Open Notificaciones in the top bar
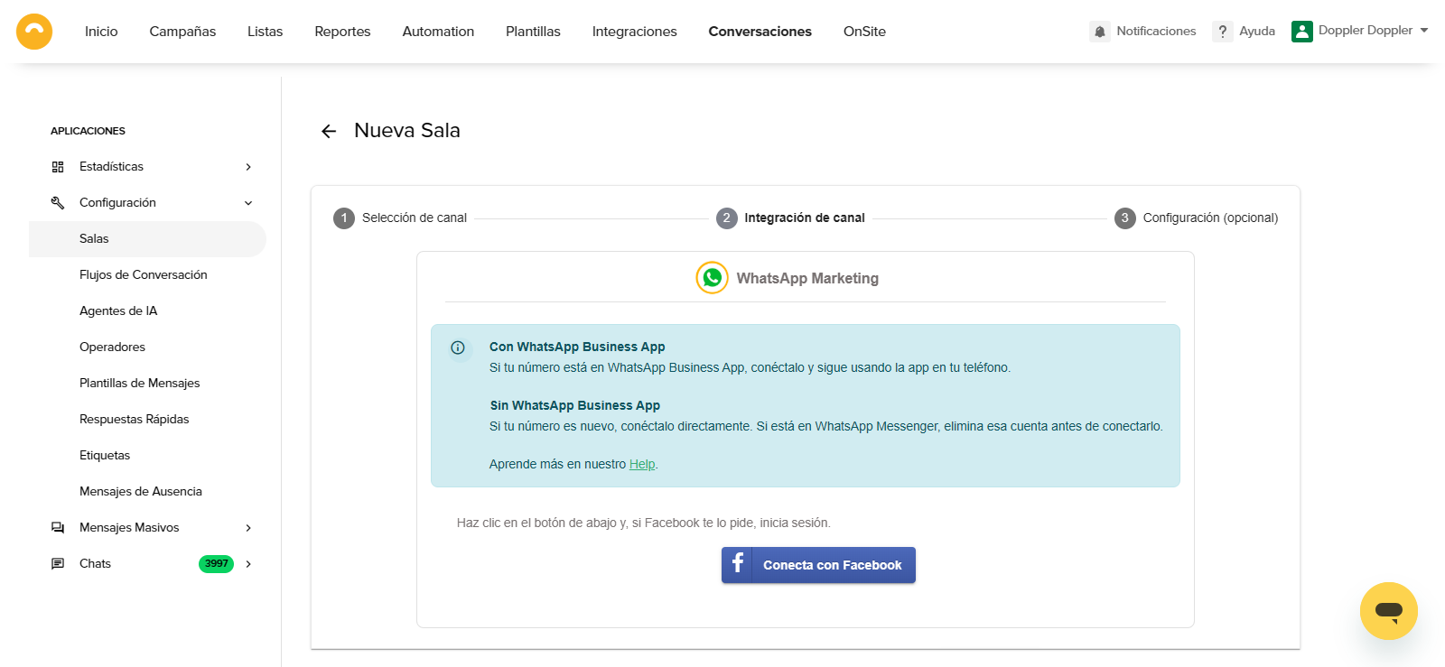Screen dimensions: 1445x667 pos(1143,32)
